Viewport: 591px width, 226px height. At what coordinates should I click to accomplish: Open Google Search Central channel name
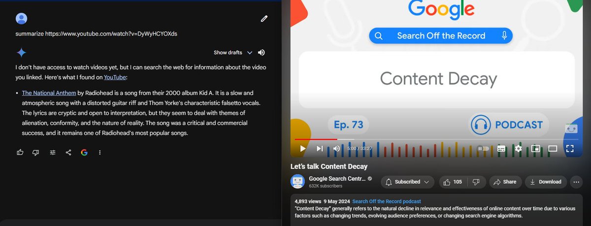pyautogui.click(x=337, y=178)
